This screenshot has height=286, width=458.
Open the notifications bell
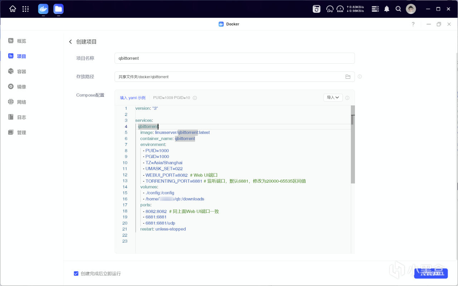click(387, 9)
